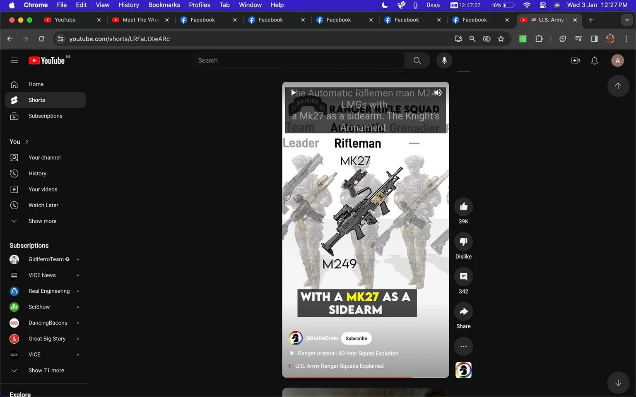The width and height of the screenshot is (636, 397).
Task: Open the Short's sound source thumbnail
Action: [463, 370]
